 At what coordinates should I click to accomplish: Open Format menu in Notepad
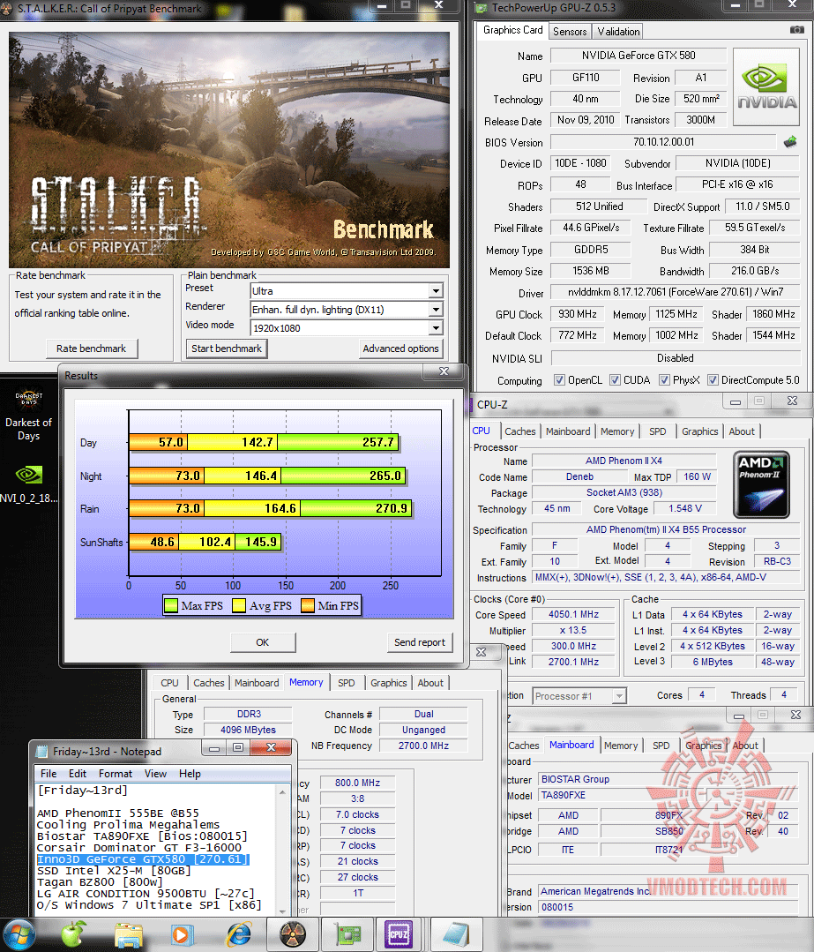click(x=116, y=774)
